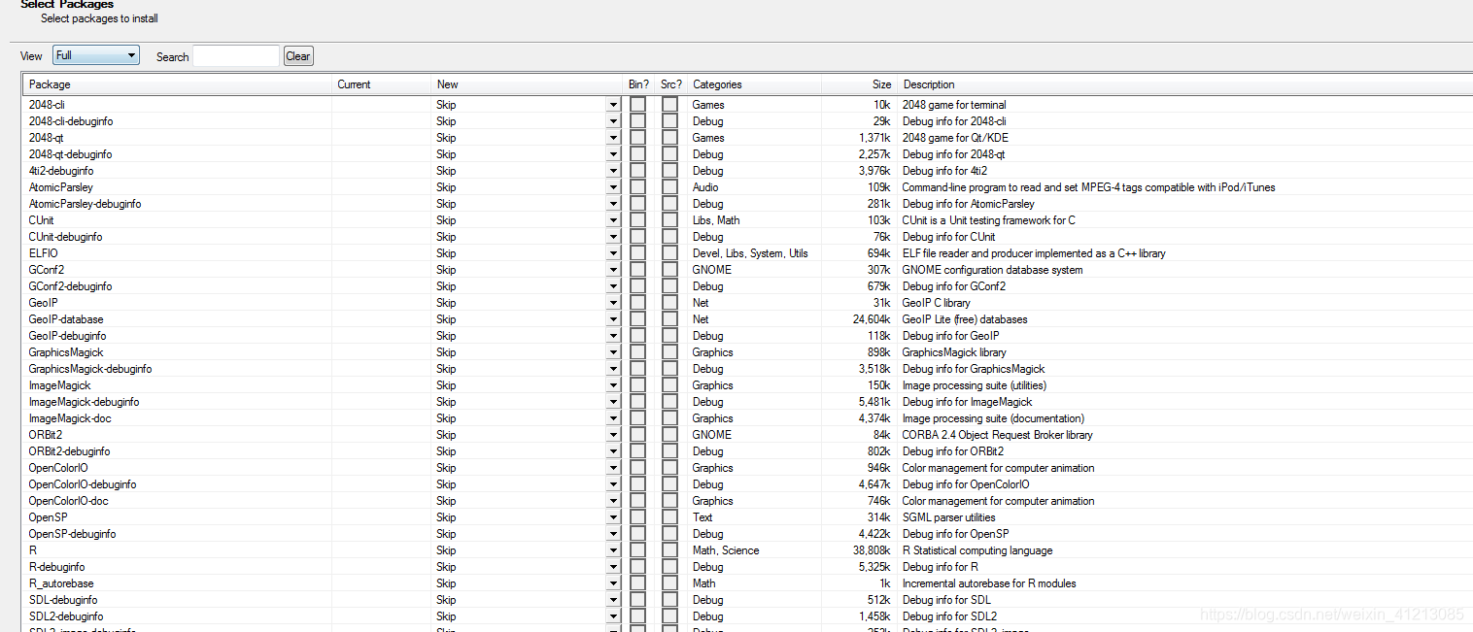Select the GraphicsMagick-debuginfo package name
Image resolution: width=1473 pixels, height=632 pixels.
(90, 369)
